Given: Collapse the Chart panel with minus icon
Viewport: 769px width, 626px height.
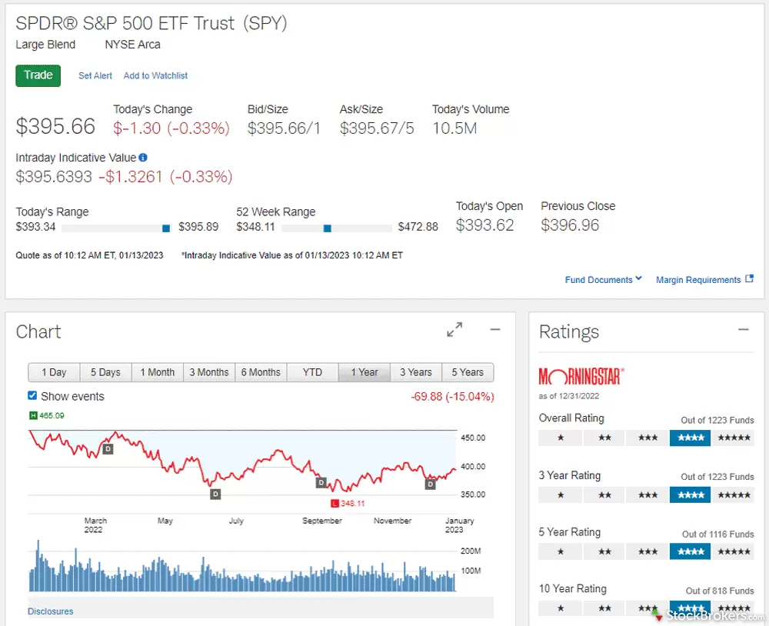Looking at the screenshot, I should [x=495, y=330].
